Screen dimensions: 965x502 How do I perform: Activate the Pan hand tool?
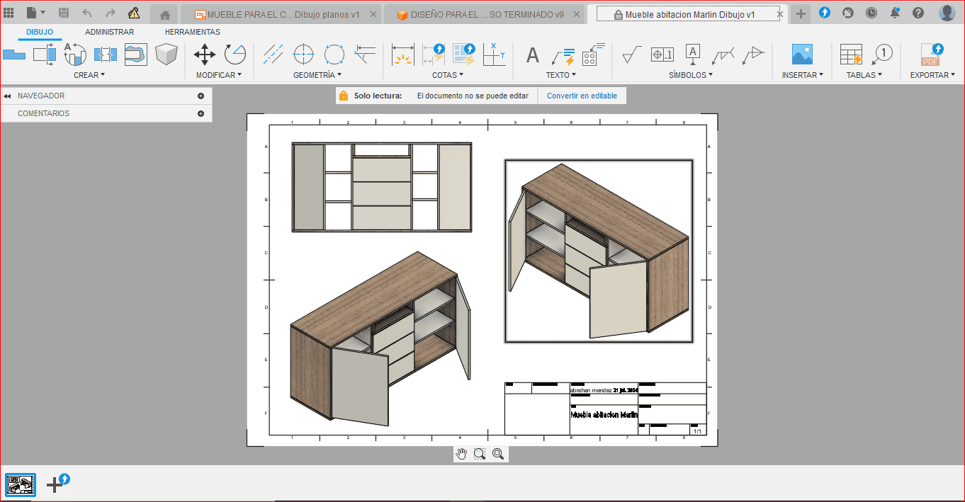pos(462,454)
